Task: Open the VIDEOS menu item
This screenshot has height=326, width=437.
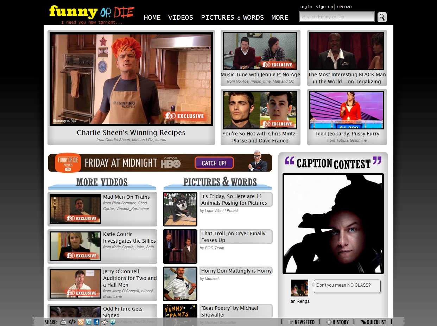Action: pyautogui.click(x=180, y=18)
